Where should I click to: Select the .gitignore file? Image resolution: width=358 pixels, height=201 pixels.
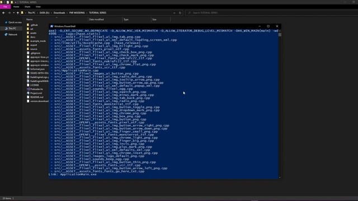pos(35,53)
